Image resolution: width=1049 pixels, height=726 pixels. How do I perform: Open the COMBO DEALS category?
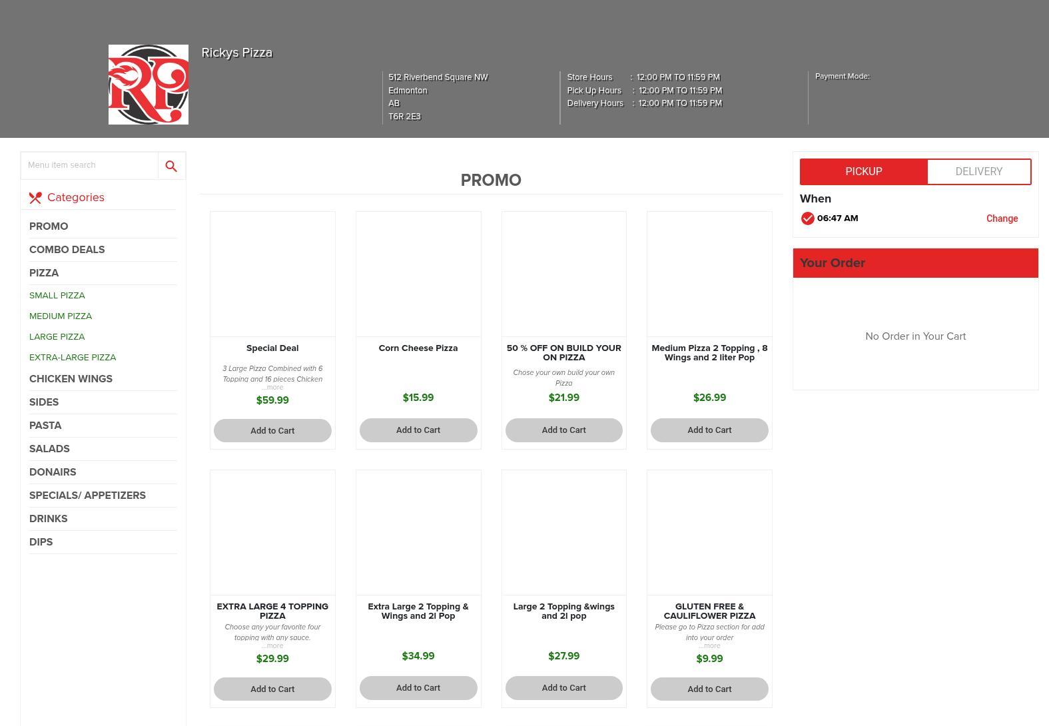(67, 250)
